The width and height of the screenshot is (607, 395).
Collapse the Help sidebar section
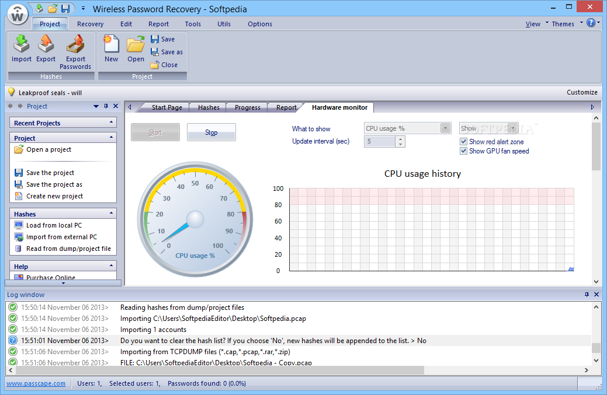(x=111, y=265)
